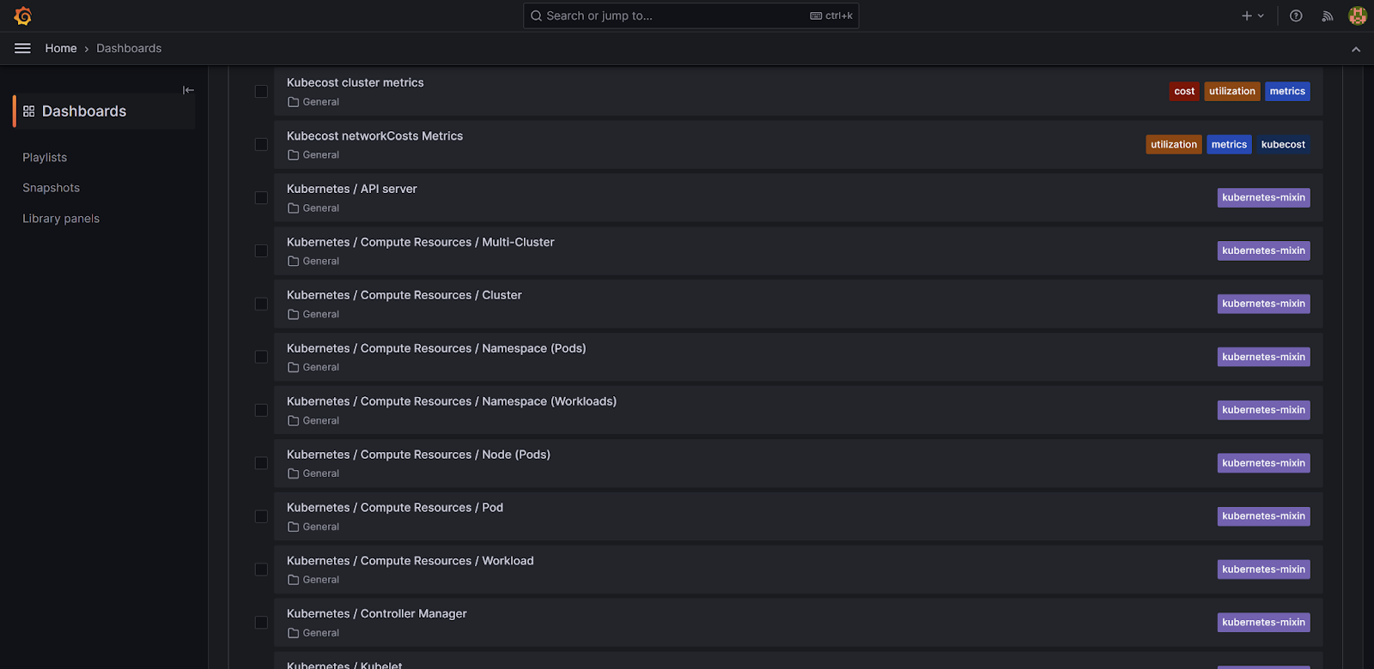Open the help question mark icon
Viewport: 1374px width, 669px height.
1296,15
